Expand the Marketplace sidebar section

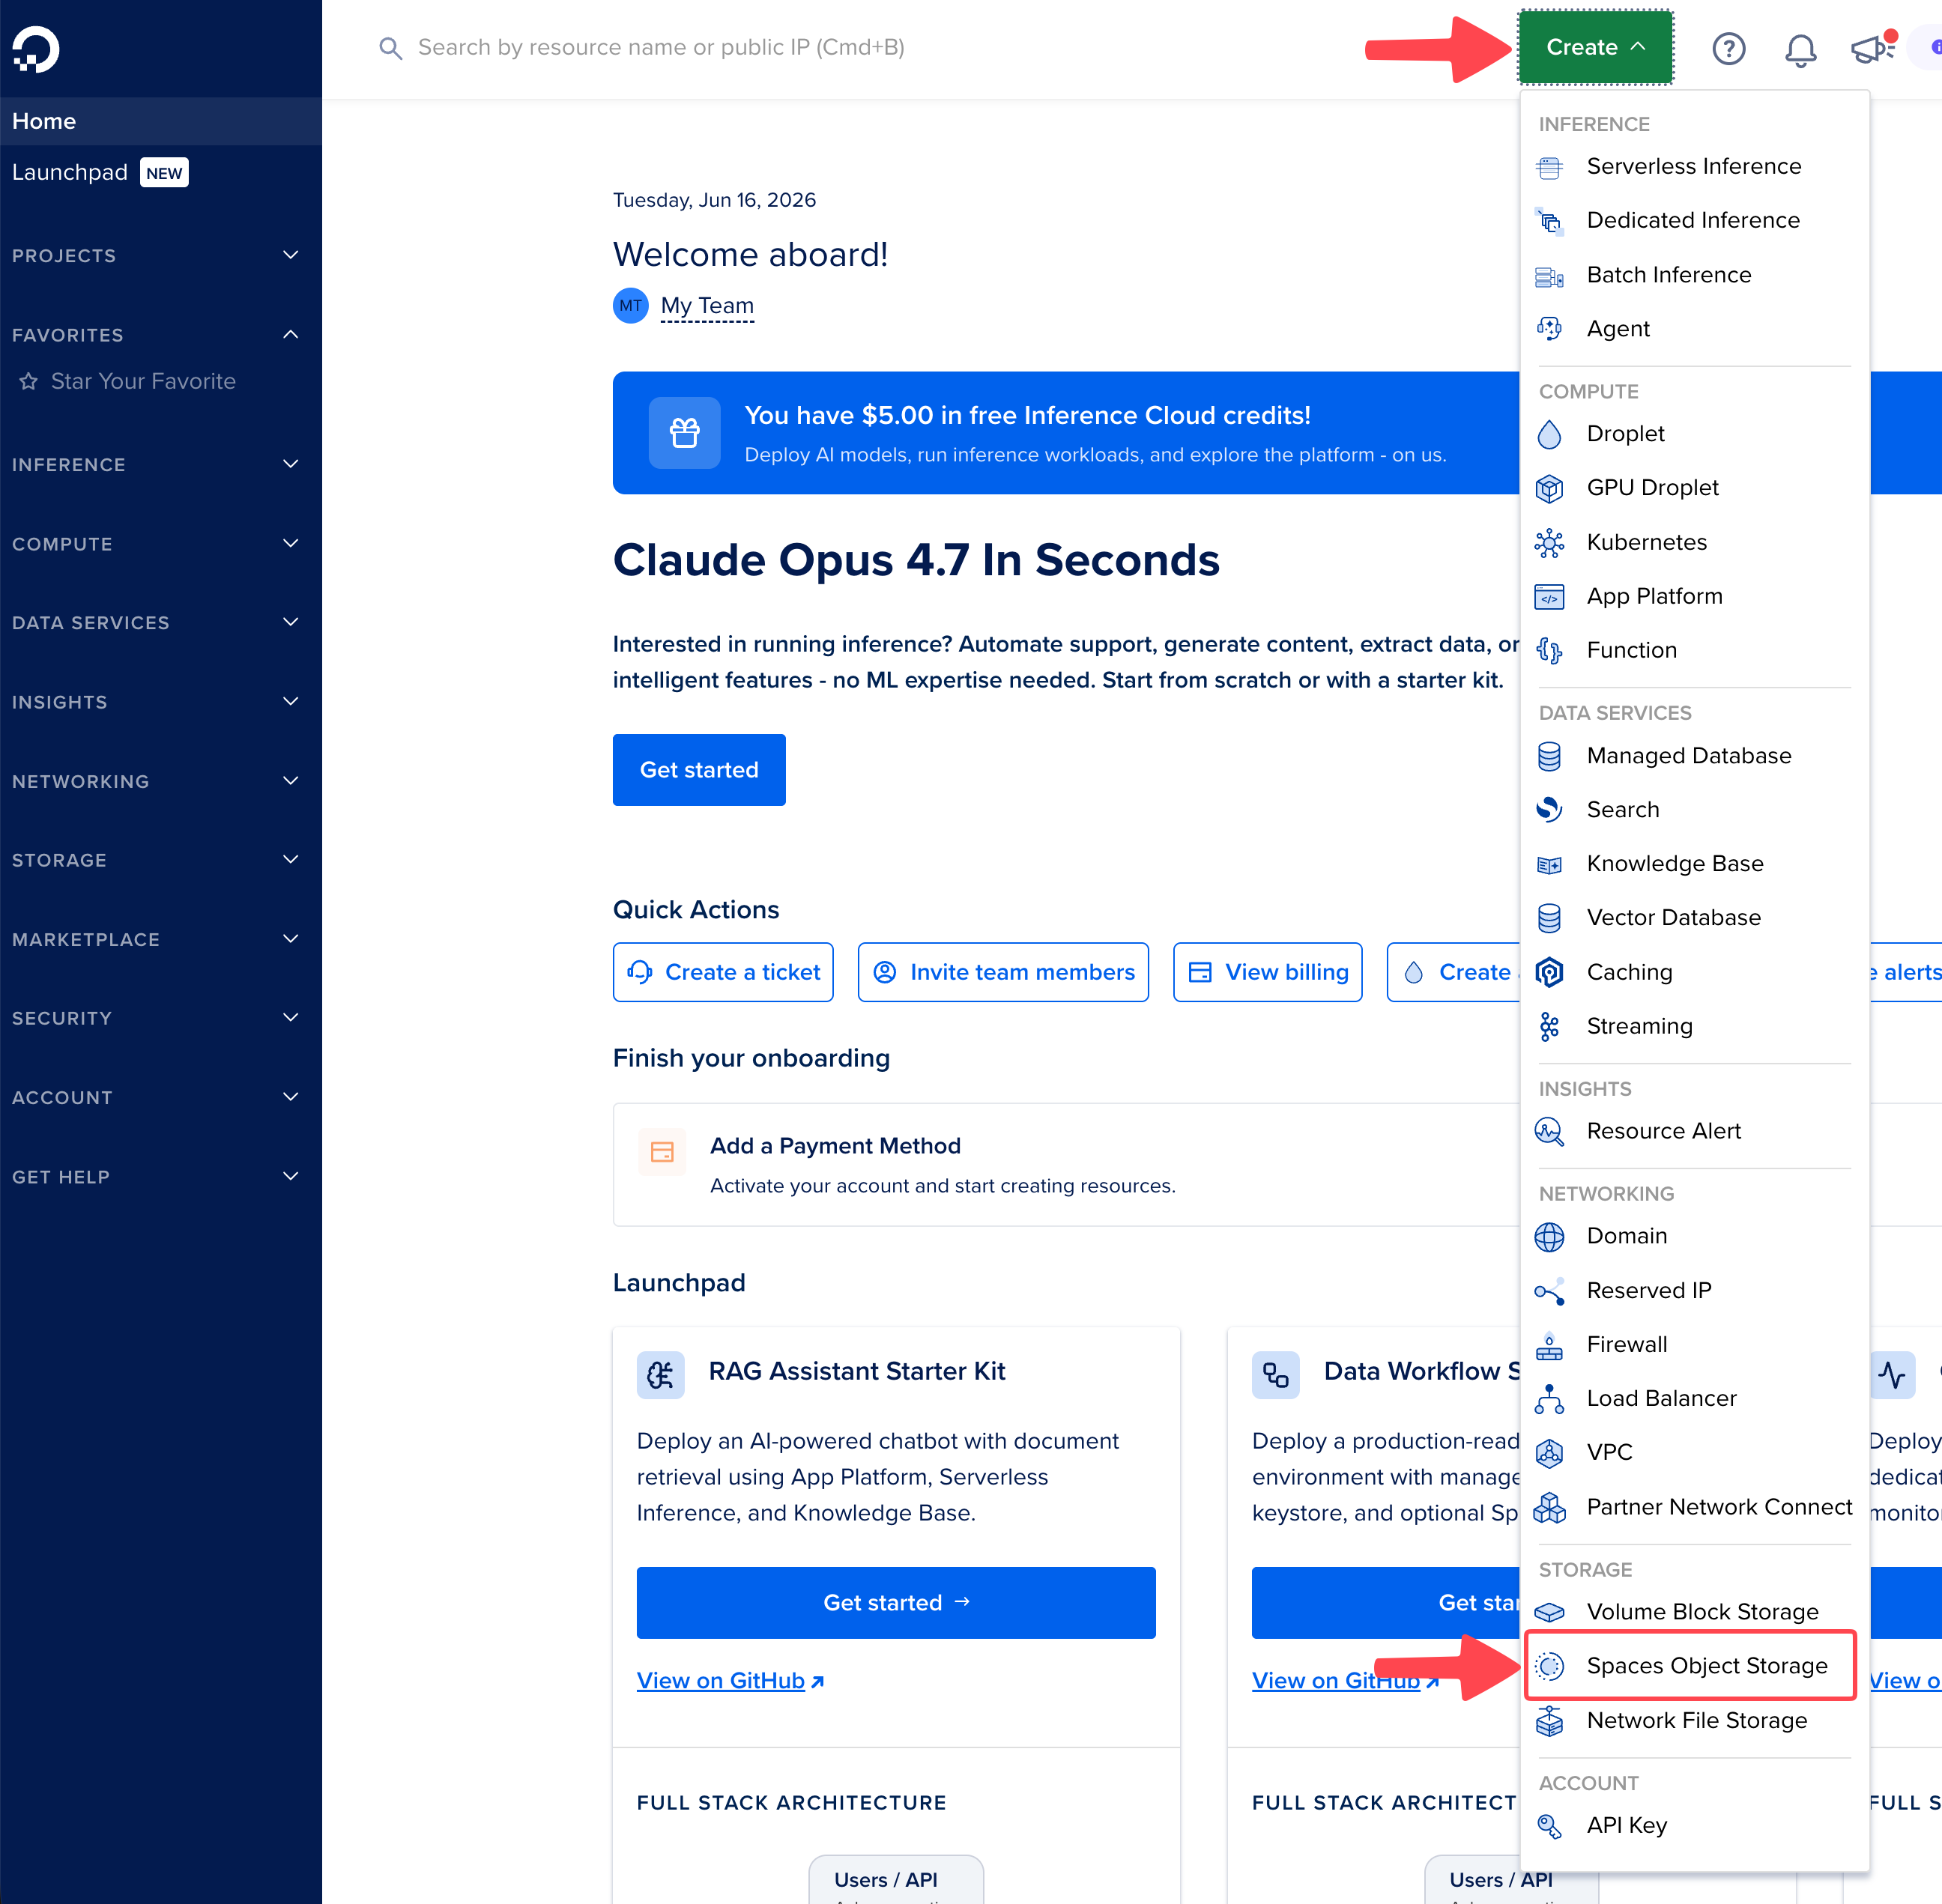pos(156,940)
